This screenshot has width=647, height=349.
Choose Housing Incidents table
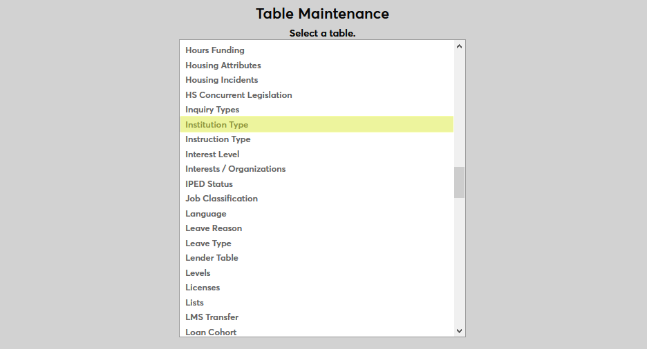point(222,80)
